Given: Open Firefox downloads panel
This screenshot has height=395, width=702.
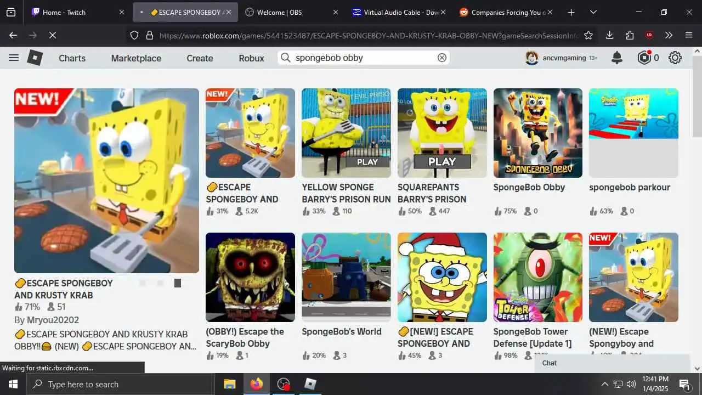Looking at the screenshot, I should pos(609,35).
